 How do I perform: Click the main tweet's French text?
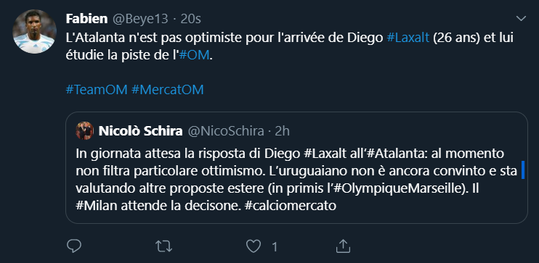[289, 46]
